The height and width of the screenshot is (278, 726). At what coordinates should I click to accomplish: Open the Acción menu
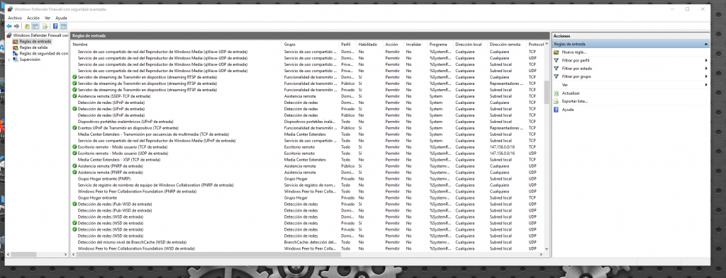click(x=33, y=18)
